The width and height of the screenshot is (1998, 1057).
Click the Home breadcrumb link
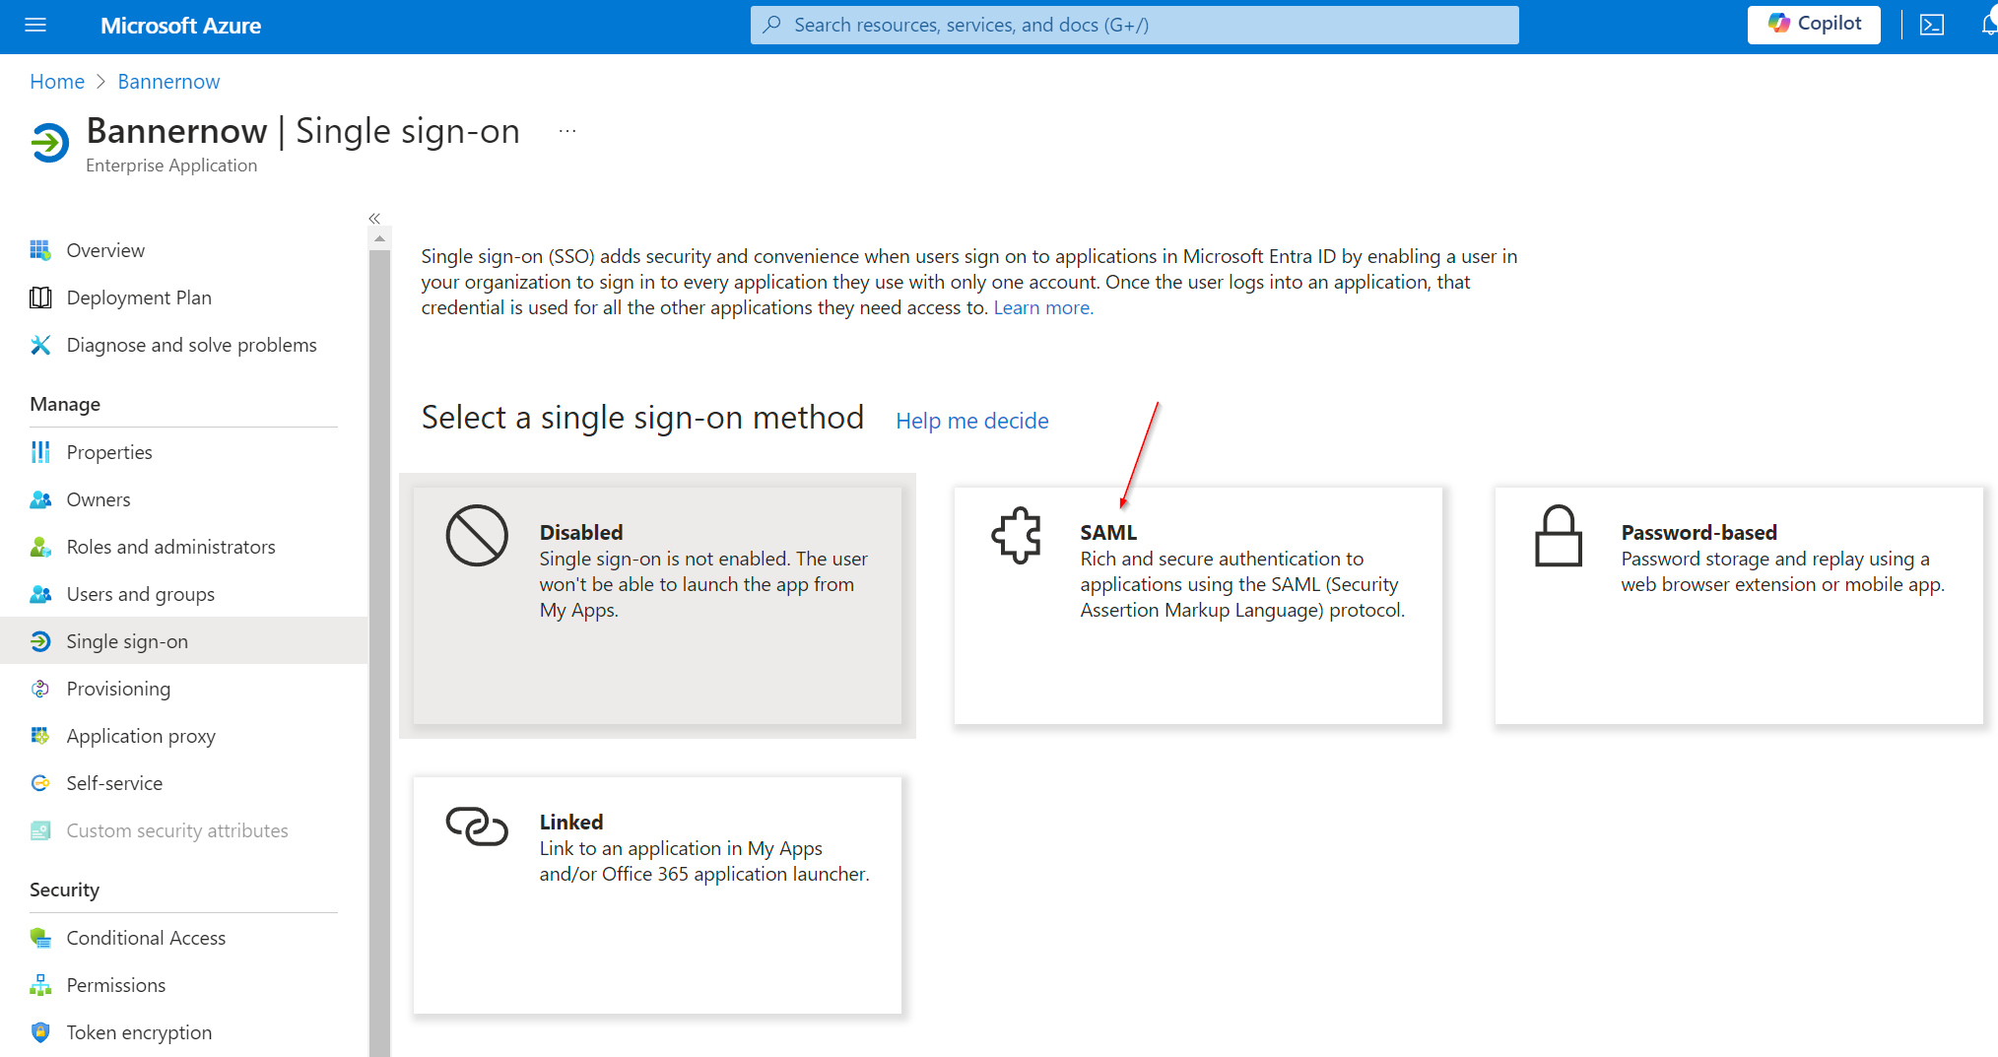pos(57,82)
